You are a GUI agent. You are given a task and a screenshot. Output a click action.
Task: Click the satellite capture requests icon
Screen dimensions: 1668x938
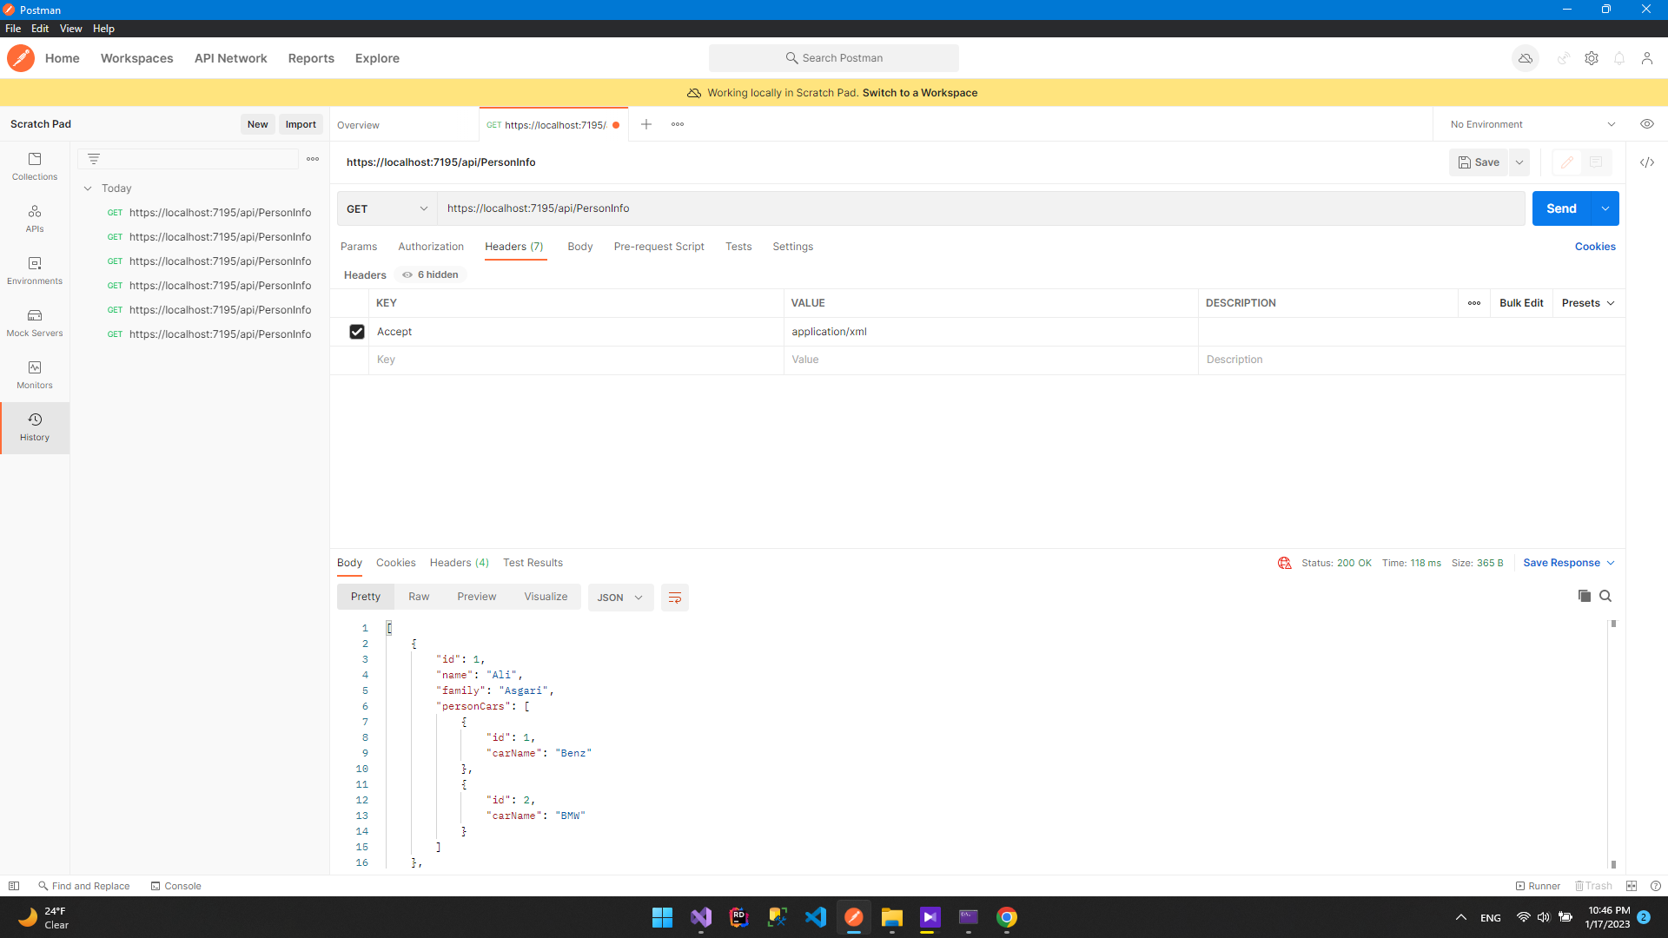1564,58
